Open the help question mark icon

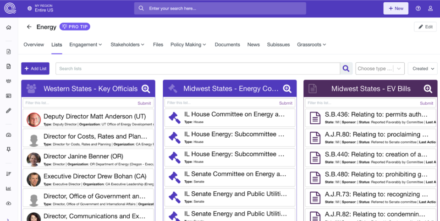(x=418, y=8)
